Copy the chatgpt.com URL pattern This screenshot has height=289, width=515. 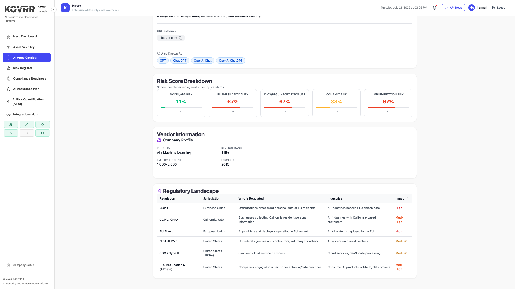coord(181,38)
